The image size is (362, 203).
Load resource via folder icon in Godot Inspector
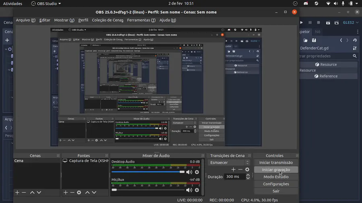(305, 40)
